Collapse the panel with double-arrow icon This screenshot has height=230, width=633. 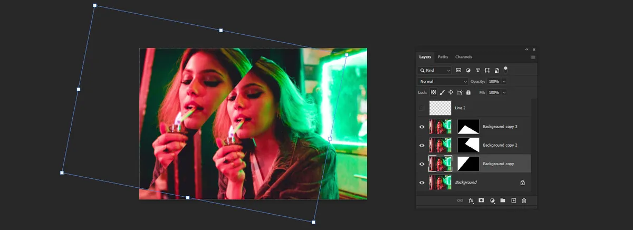[526, 49]
